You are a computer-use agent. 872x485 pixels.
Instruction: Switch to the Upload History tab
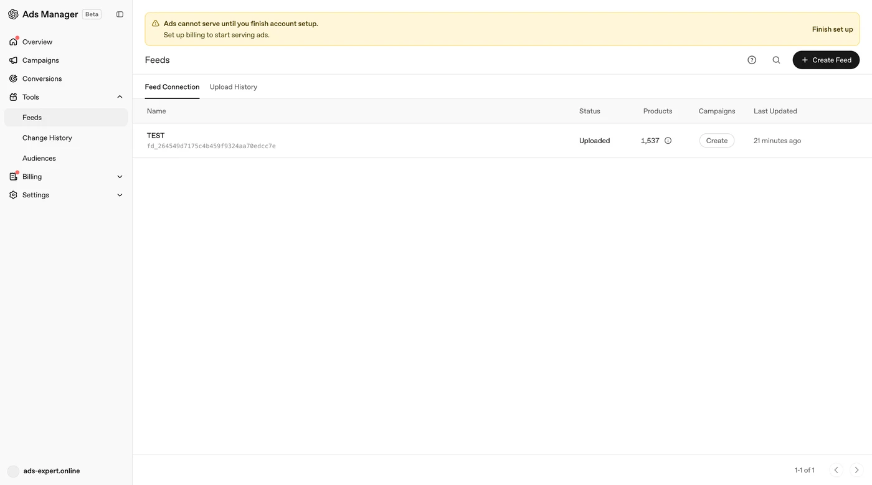click(x=234, y=87)
